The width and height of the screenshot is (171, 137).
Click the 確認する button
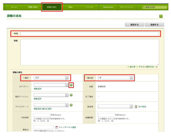(135, 25)
